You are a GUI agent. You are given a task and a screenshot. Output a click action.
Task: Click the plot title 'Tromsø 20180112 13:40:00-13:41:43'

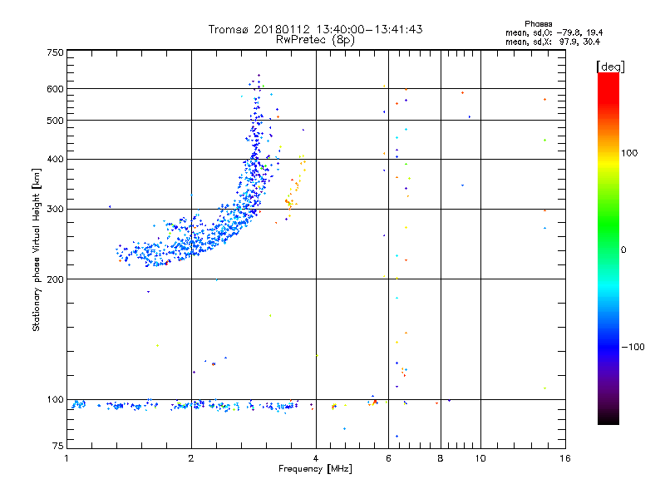pos(315,29)
